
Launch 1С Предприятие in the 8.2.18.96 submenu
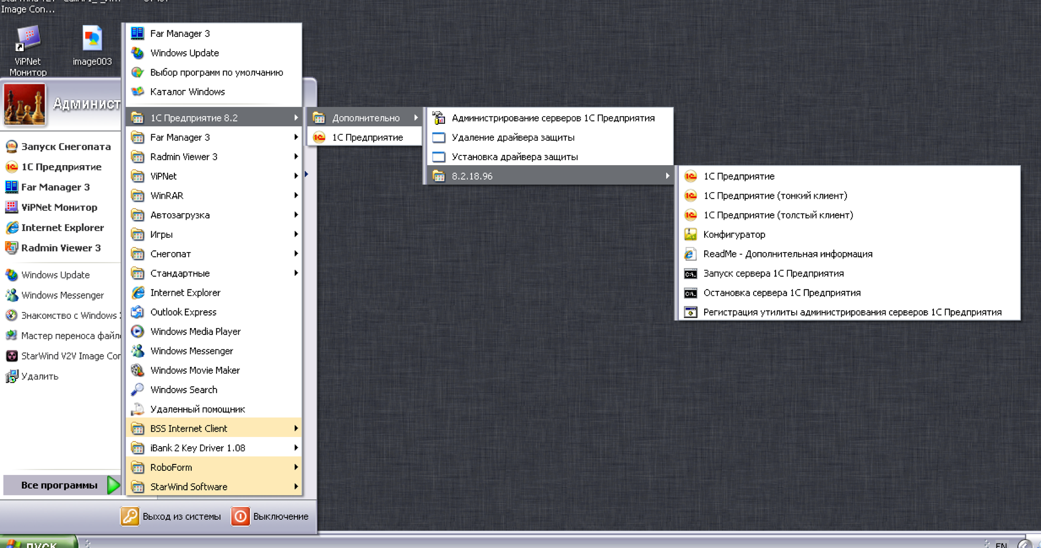coord(849,176)
